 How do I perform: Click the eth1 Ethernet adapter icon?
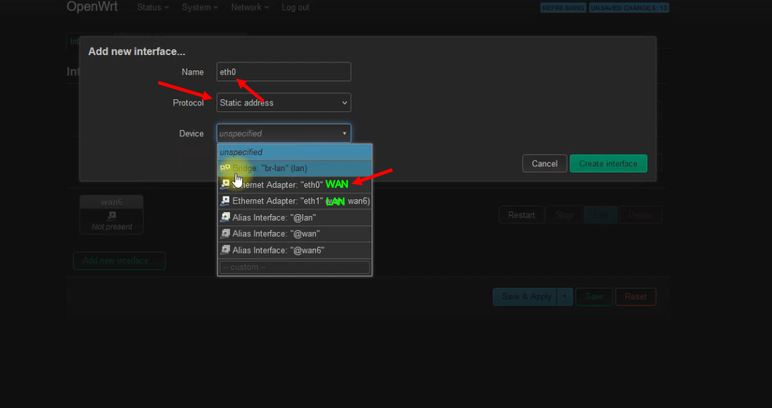225,201
